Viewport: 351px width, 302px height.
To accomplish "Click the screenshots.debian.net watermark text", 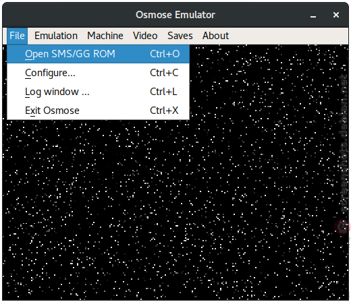I will (344, 144).
